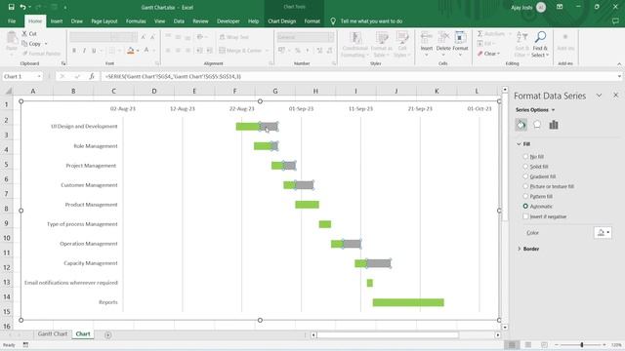Open the Page Layout ribbon tab

tap(104, 21)
